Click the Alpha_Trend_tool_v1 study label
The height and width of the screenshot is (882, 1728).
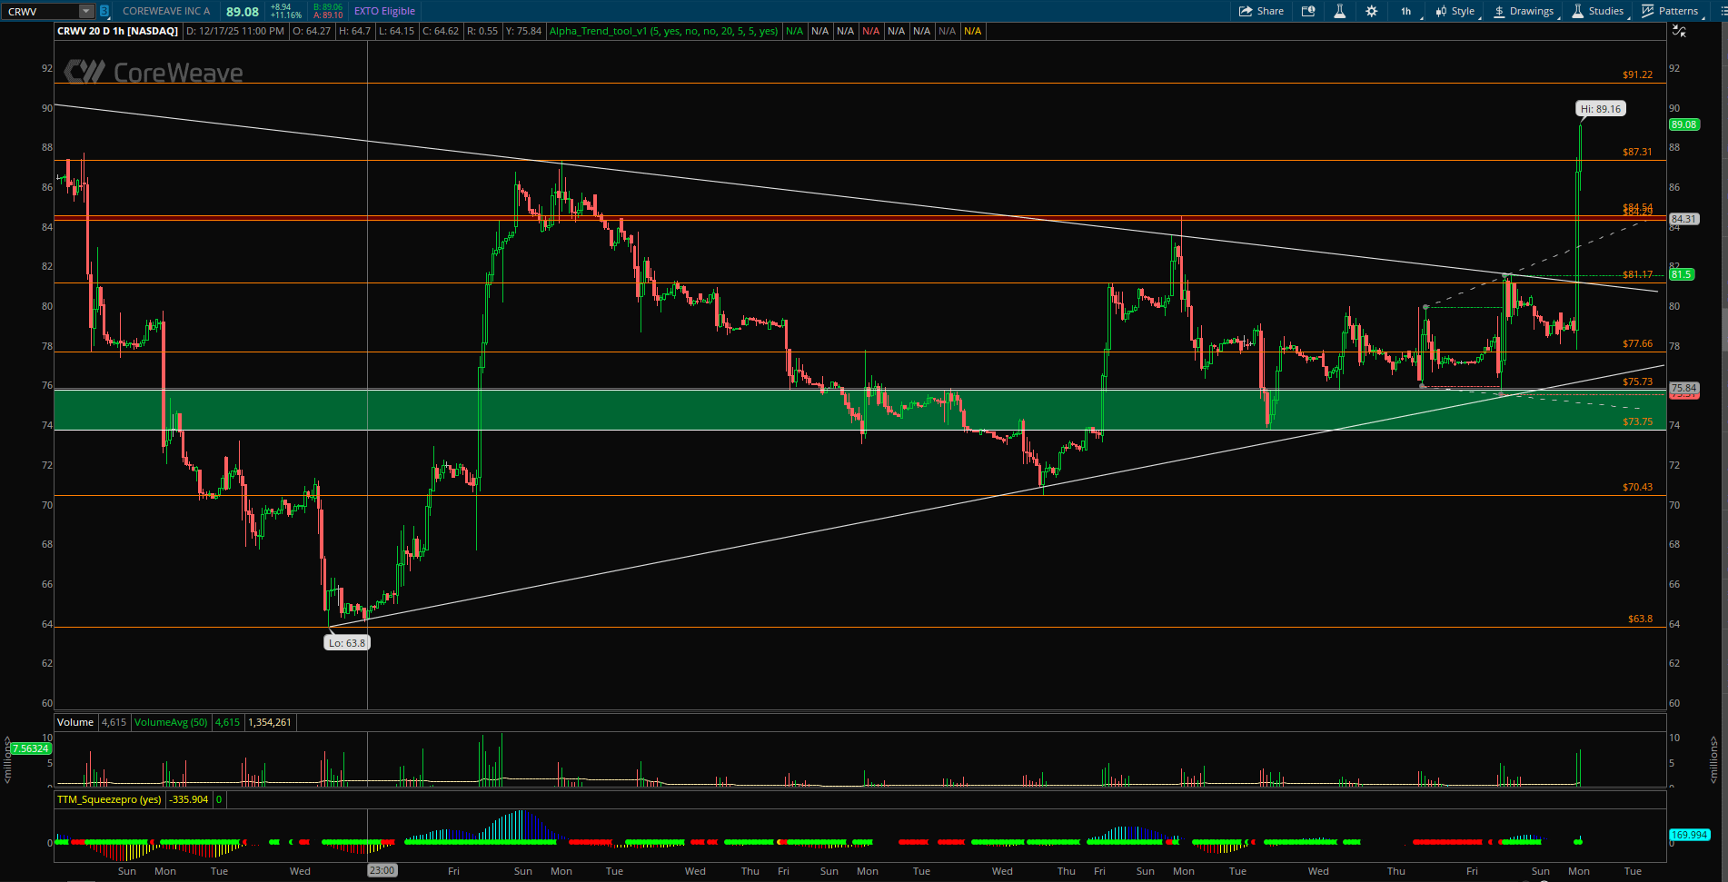tap(663, 31)
